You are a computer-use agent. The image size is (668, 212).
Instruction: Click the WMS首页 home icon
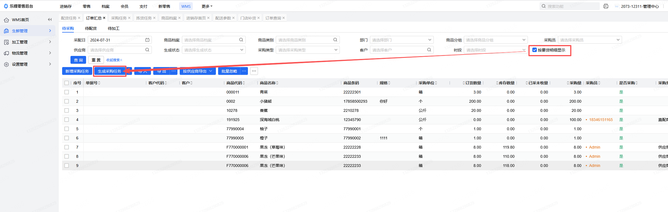tap(6, 20)
